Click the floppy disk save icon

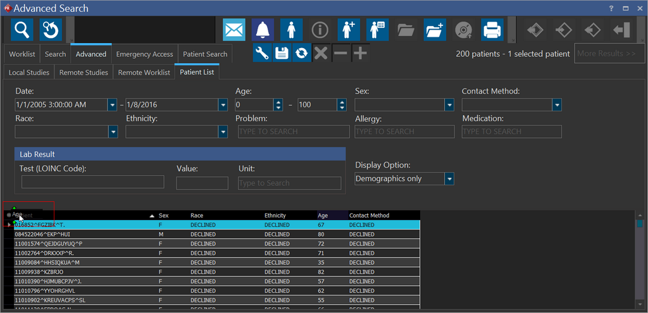282,53
